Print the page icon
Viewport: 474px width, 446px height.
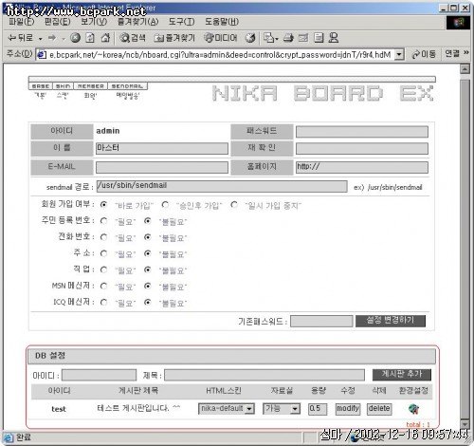[x=288, y=38]
